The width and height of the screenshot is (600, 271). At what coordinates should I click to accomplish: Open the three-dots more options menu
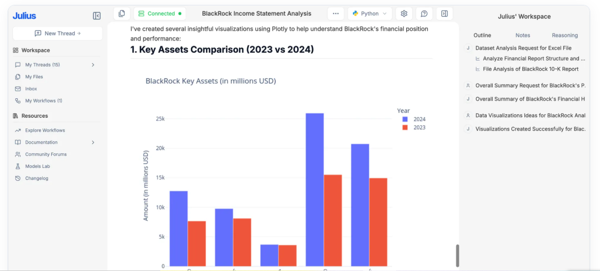pos(336,13)
